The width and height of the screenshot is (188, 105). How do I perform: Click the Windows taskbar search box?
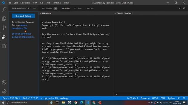click(x=27, y=102)
